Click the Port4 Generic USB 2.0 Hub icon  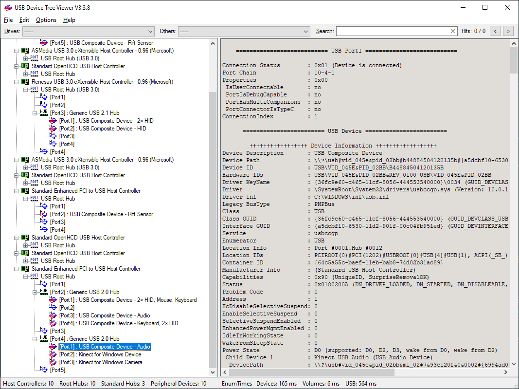[x=44, y=339]
